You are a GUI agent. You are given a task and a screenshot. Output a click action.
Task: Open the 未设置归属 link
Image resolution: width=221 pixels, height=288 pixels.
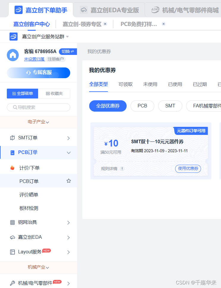(35, 59)
